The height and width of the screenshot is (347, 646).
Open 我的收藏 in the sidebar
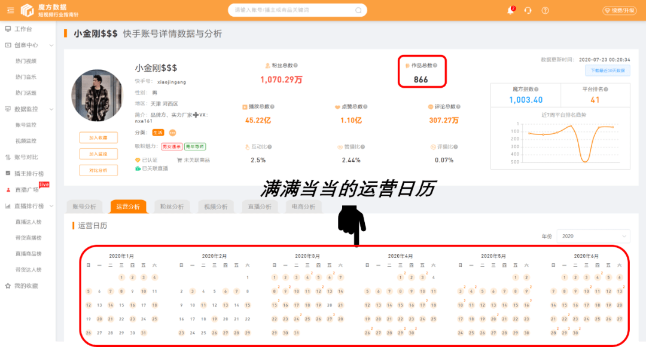pos(26,285)
